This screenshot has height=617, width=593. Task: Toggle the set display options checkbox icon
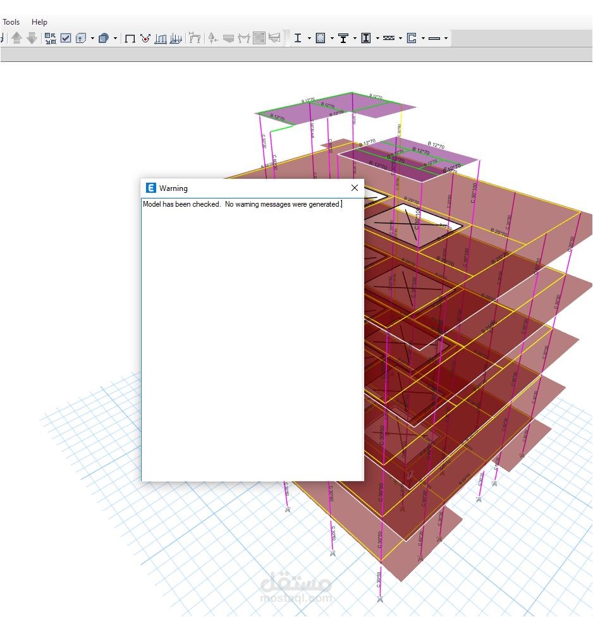[66, 38]
